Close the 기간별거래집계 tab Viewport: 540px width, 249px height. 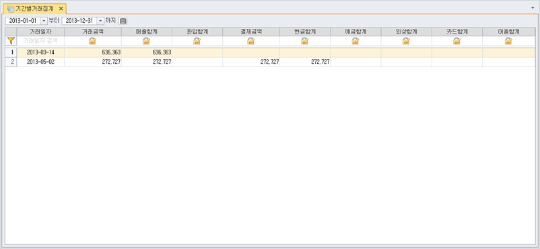(x=61, y=9)
